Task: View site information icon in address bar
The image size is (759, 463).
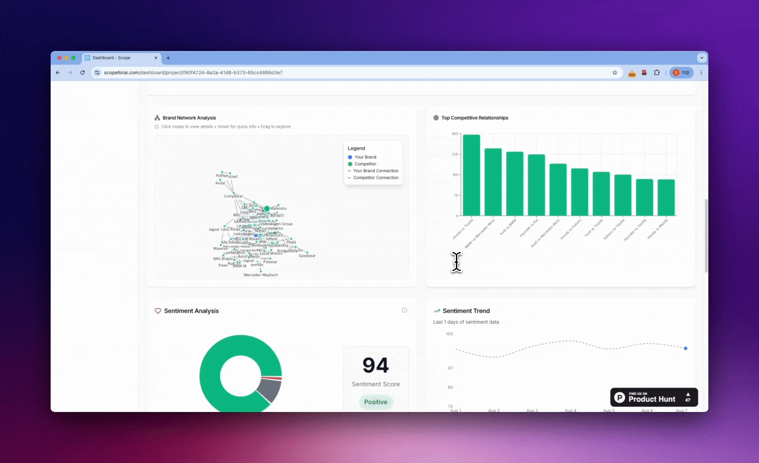Action: (x=97, y=72)
